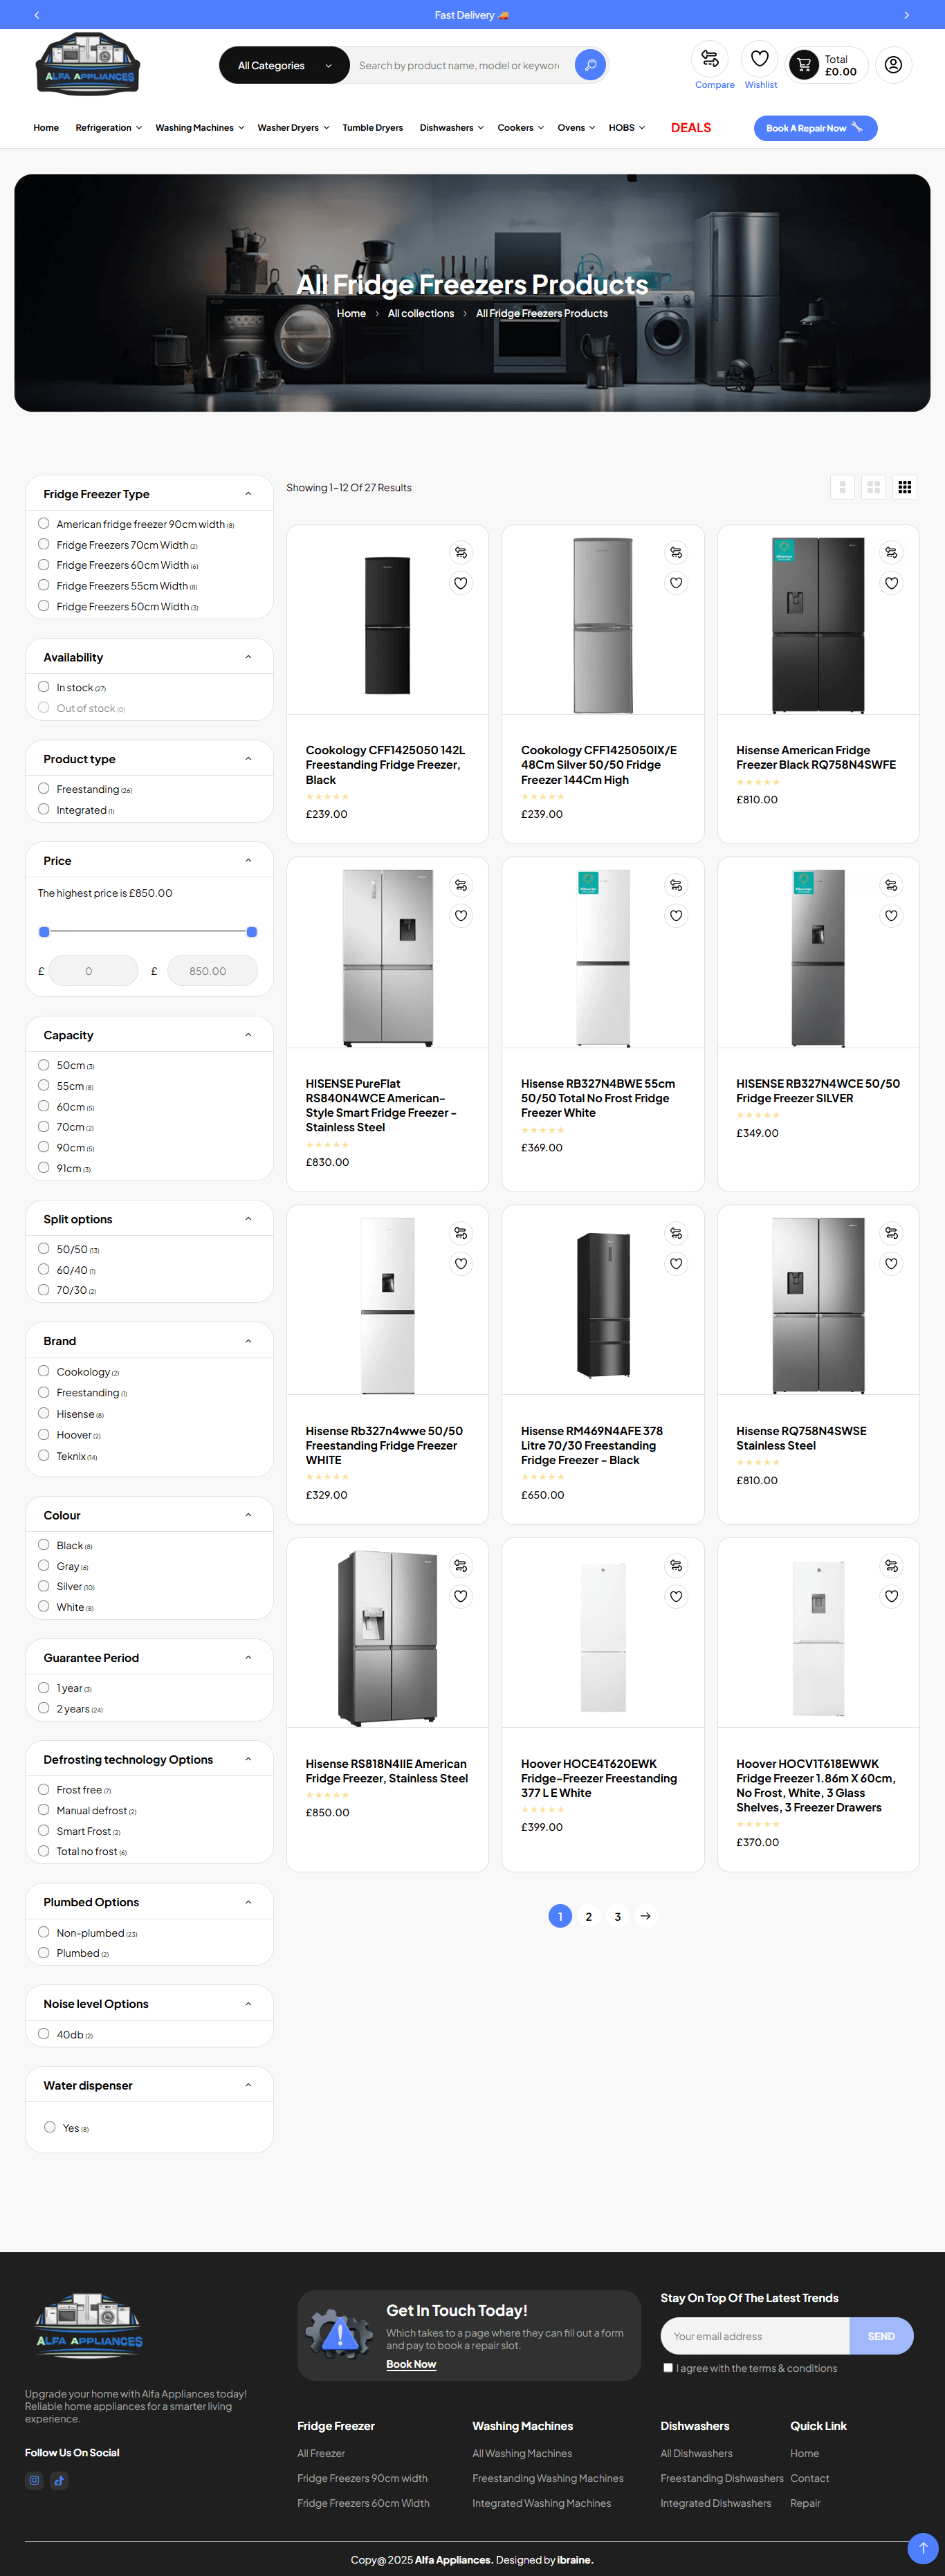Collapse the Price filter section
945x2576 pixels.
point(248,860)
